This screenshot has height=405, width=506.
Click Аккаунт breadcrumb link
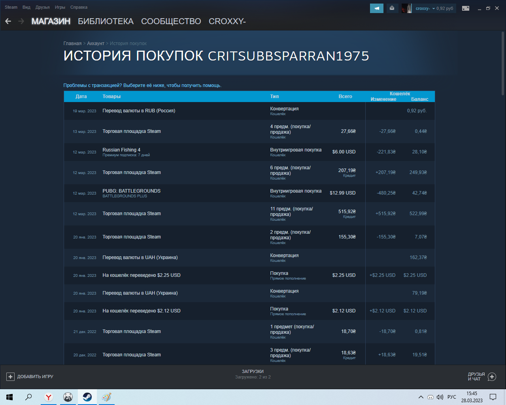click(96, 44)
